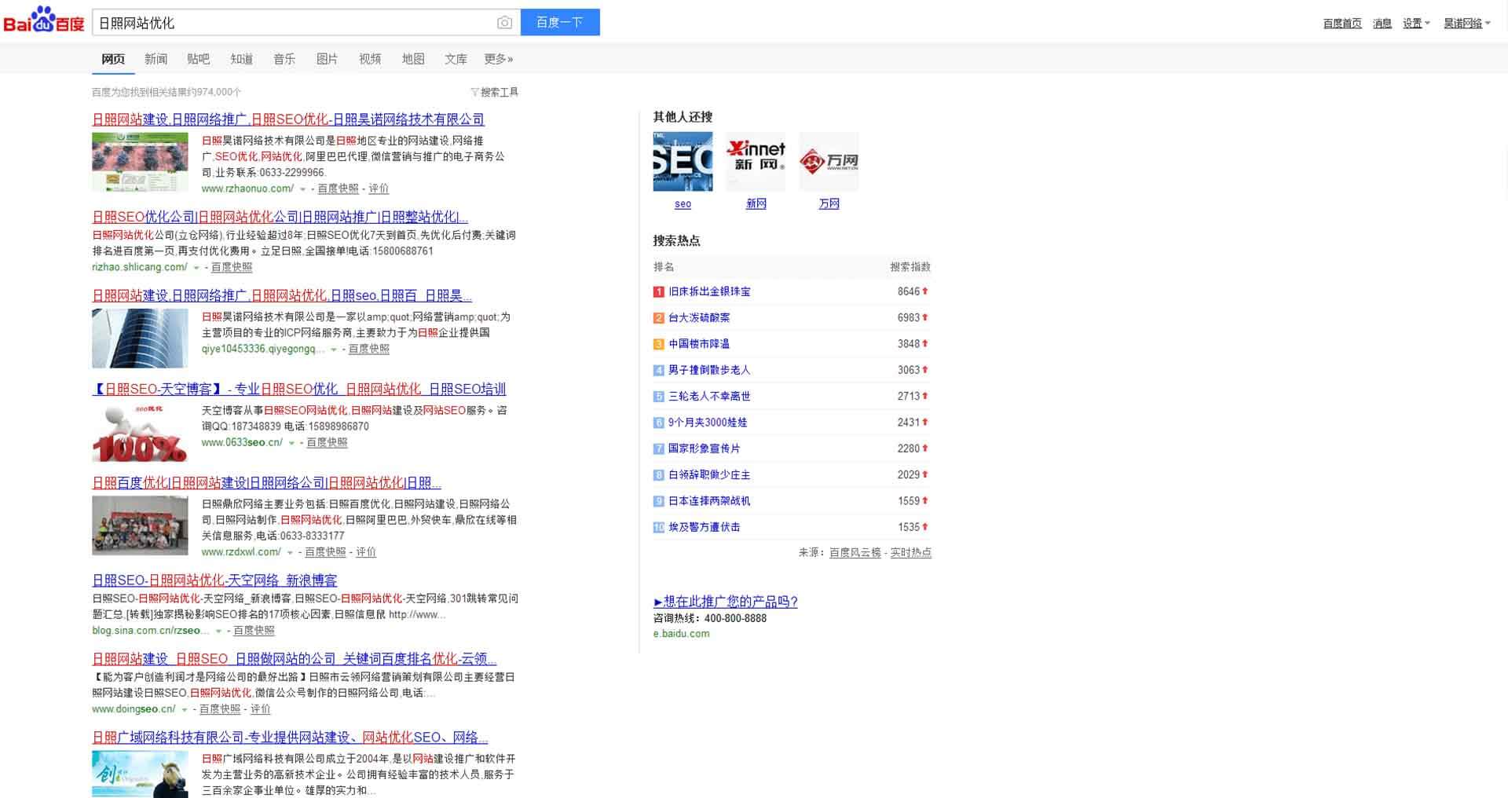Open 想在此推广您的产品吗？ link
1508x798 pixels.
(725, 602)
